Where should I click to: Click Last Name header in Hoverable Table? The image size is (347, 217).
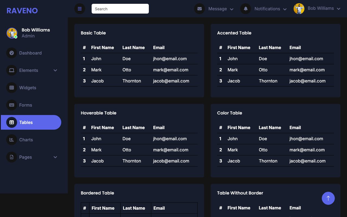coord(134,127)
